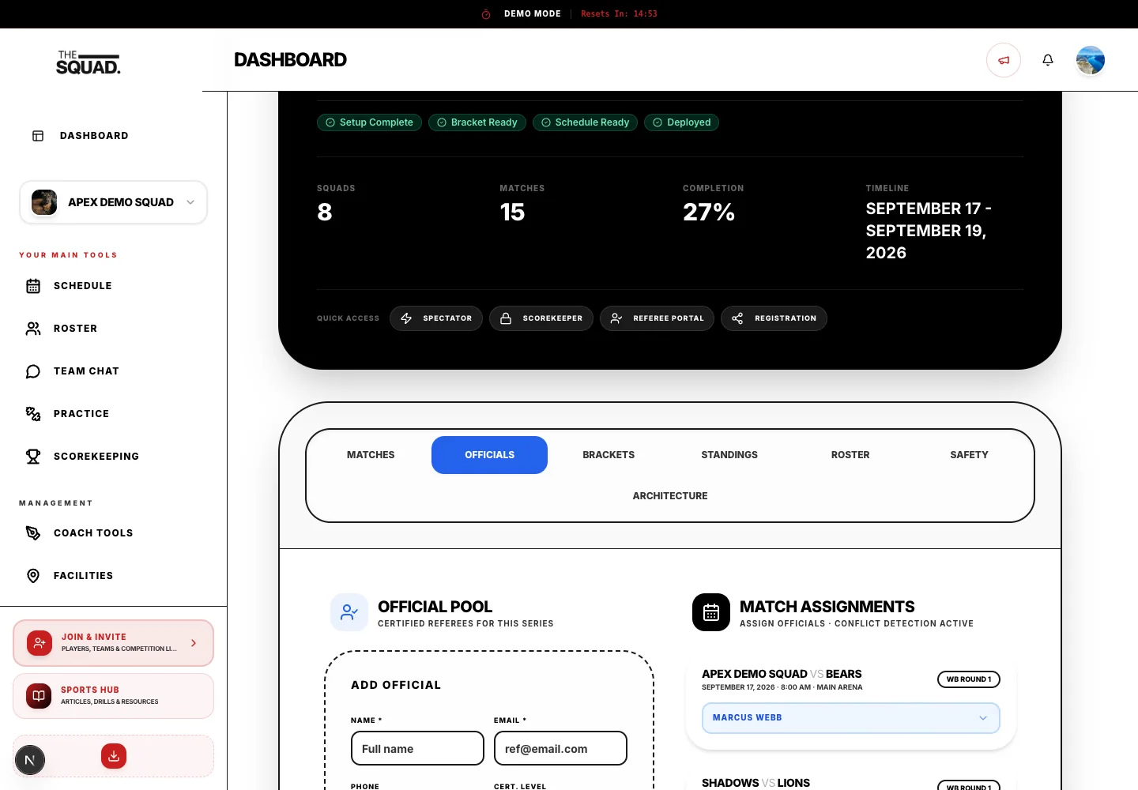Click the Facilities location pin icon
The width and height of the screenshot is (1138, 790).
point(33,576)
